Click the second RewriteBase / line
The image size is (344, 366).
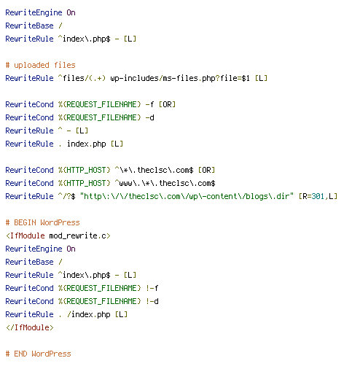[34, 262]
